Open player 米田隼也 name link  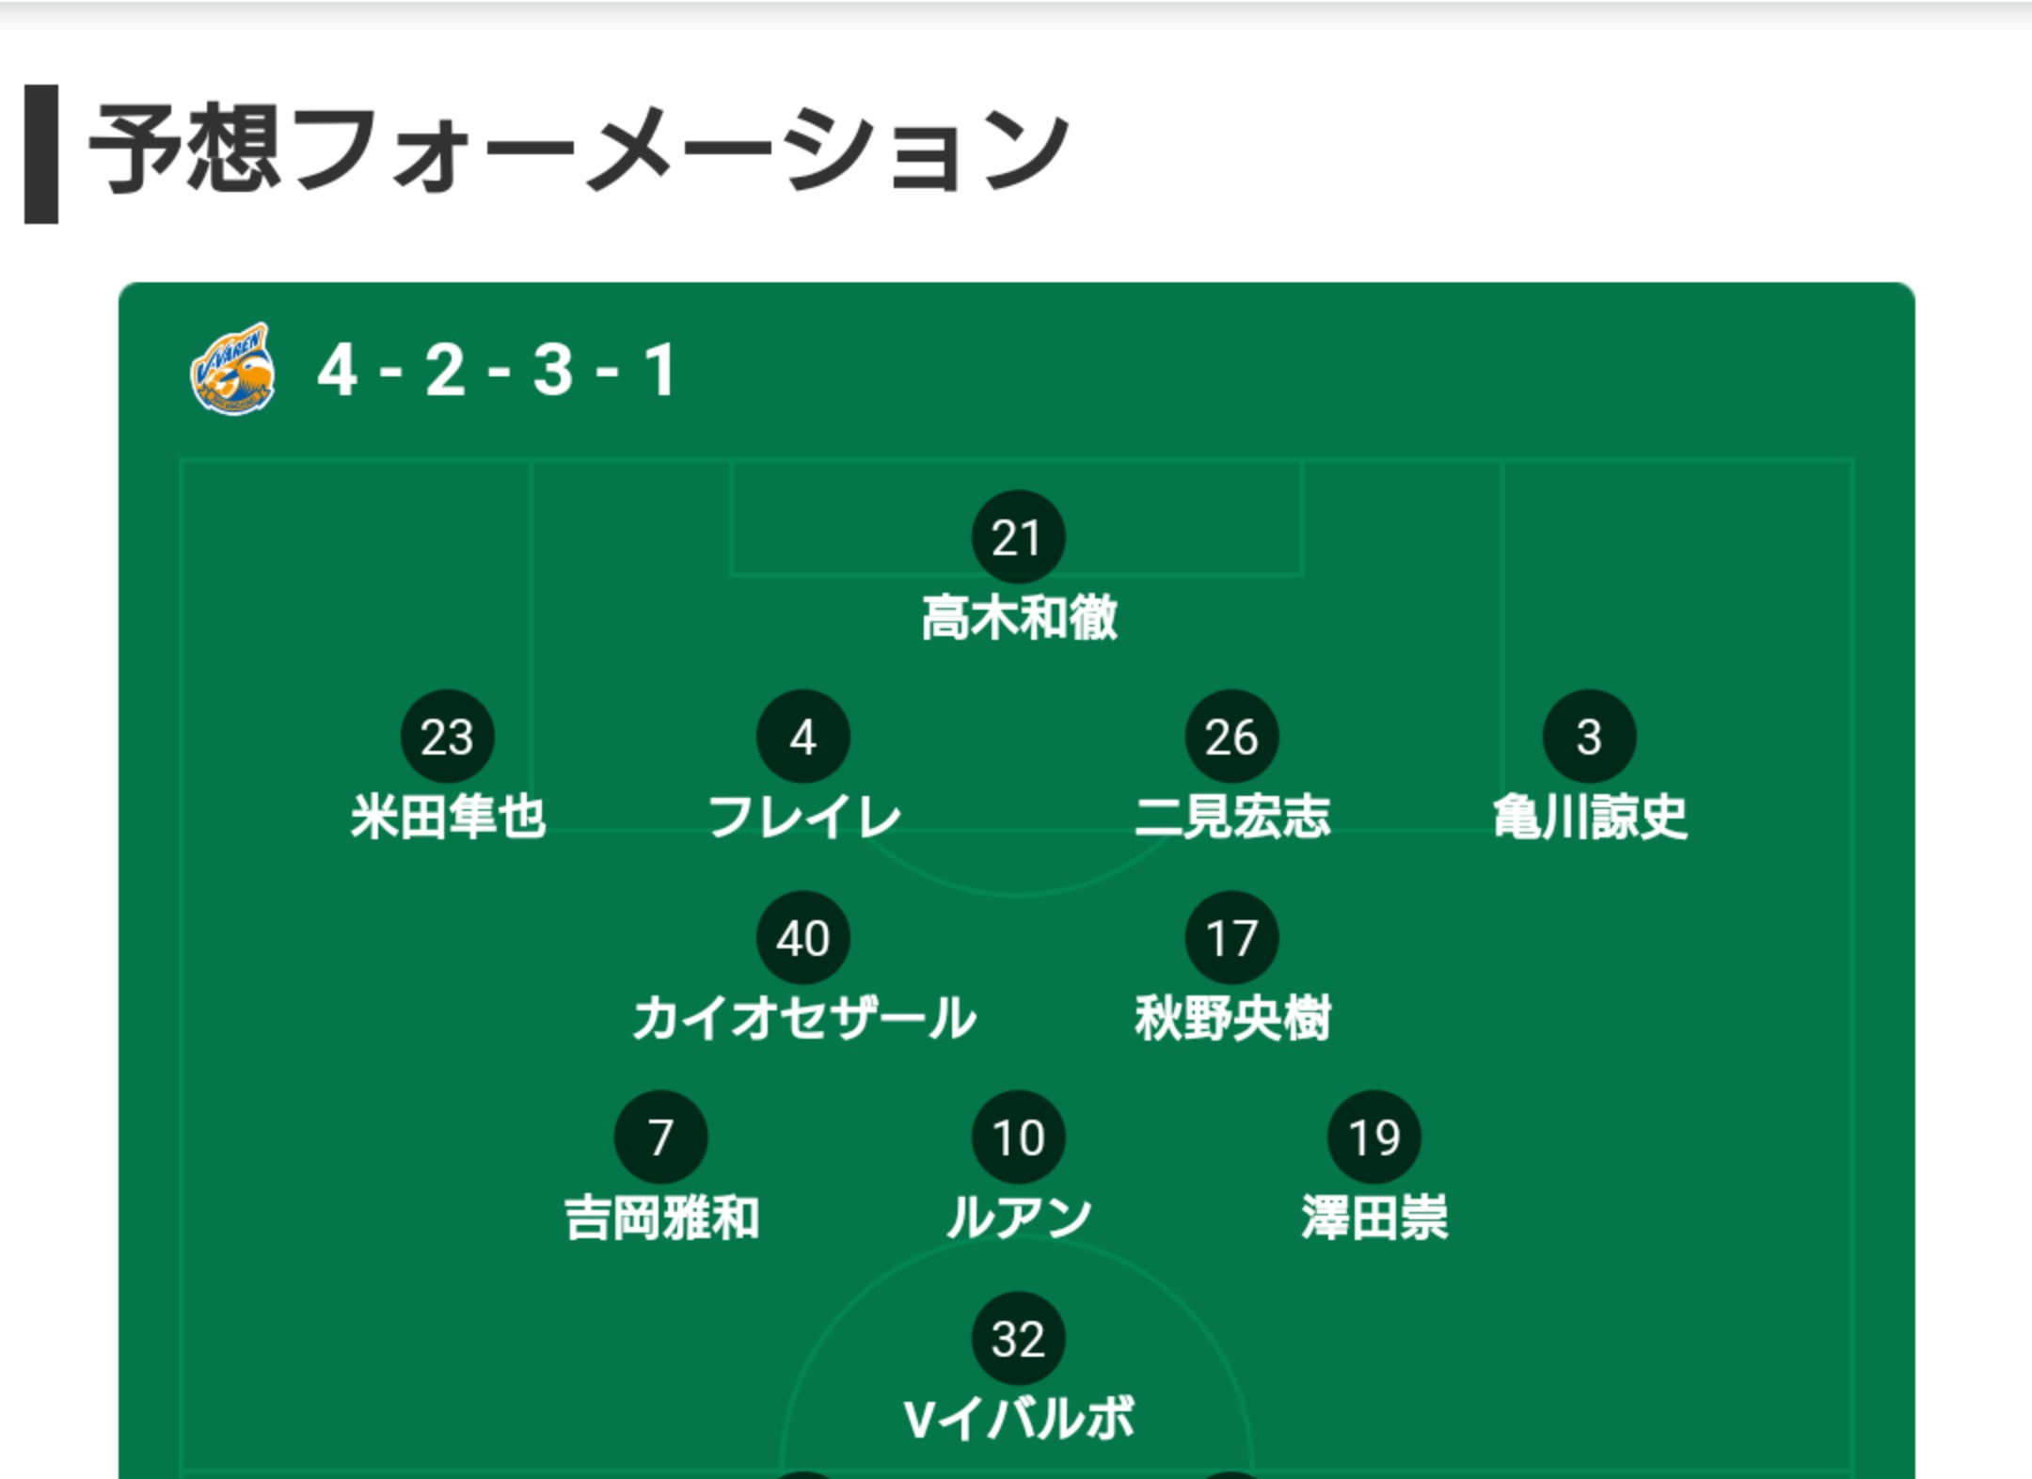[x=448, y=817]
